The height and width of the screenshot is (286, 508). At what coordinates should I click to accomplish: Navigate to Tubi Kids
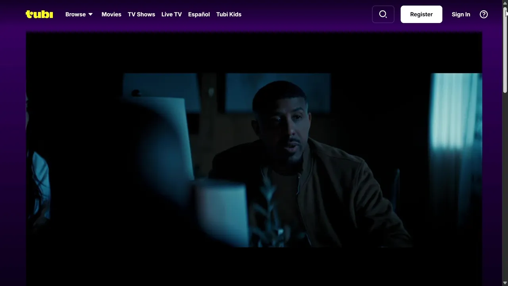click(229, 14)
